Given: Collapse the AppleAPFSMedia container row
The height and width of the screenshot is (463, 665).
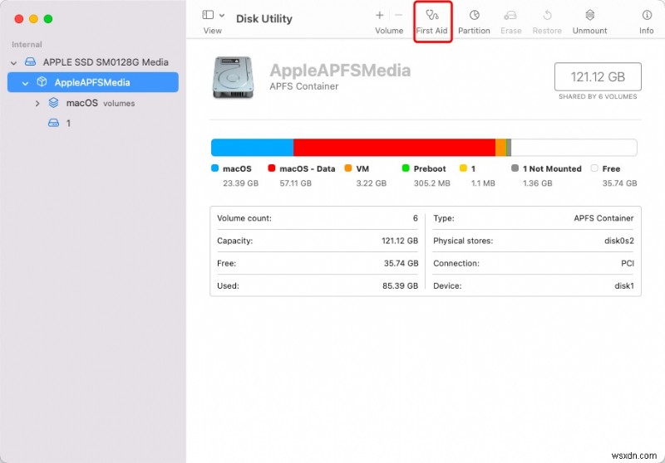Looking at the screenshot, I should pos(25,83).
